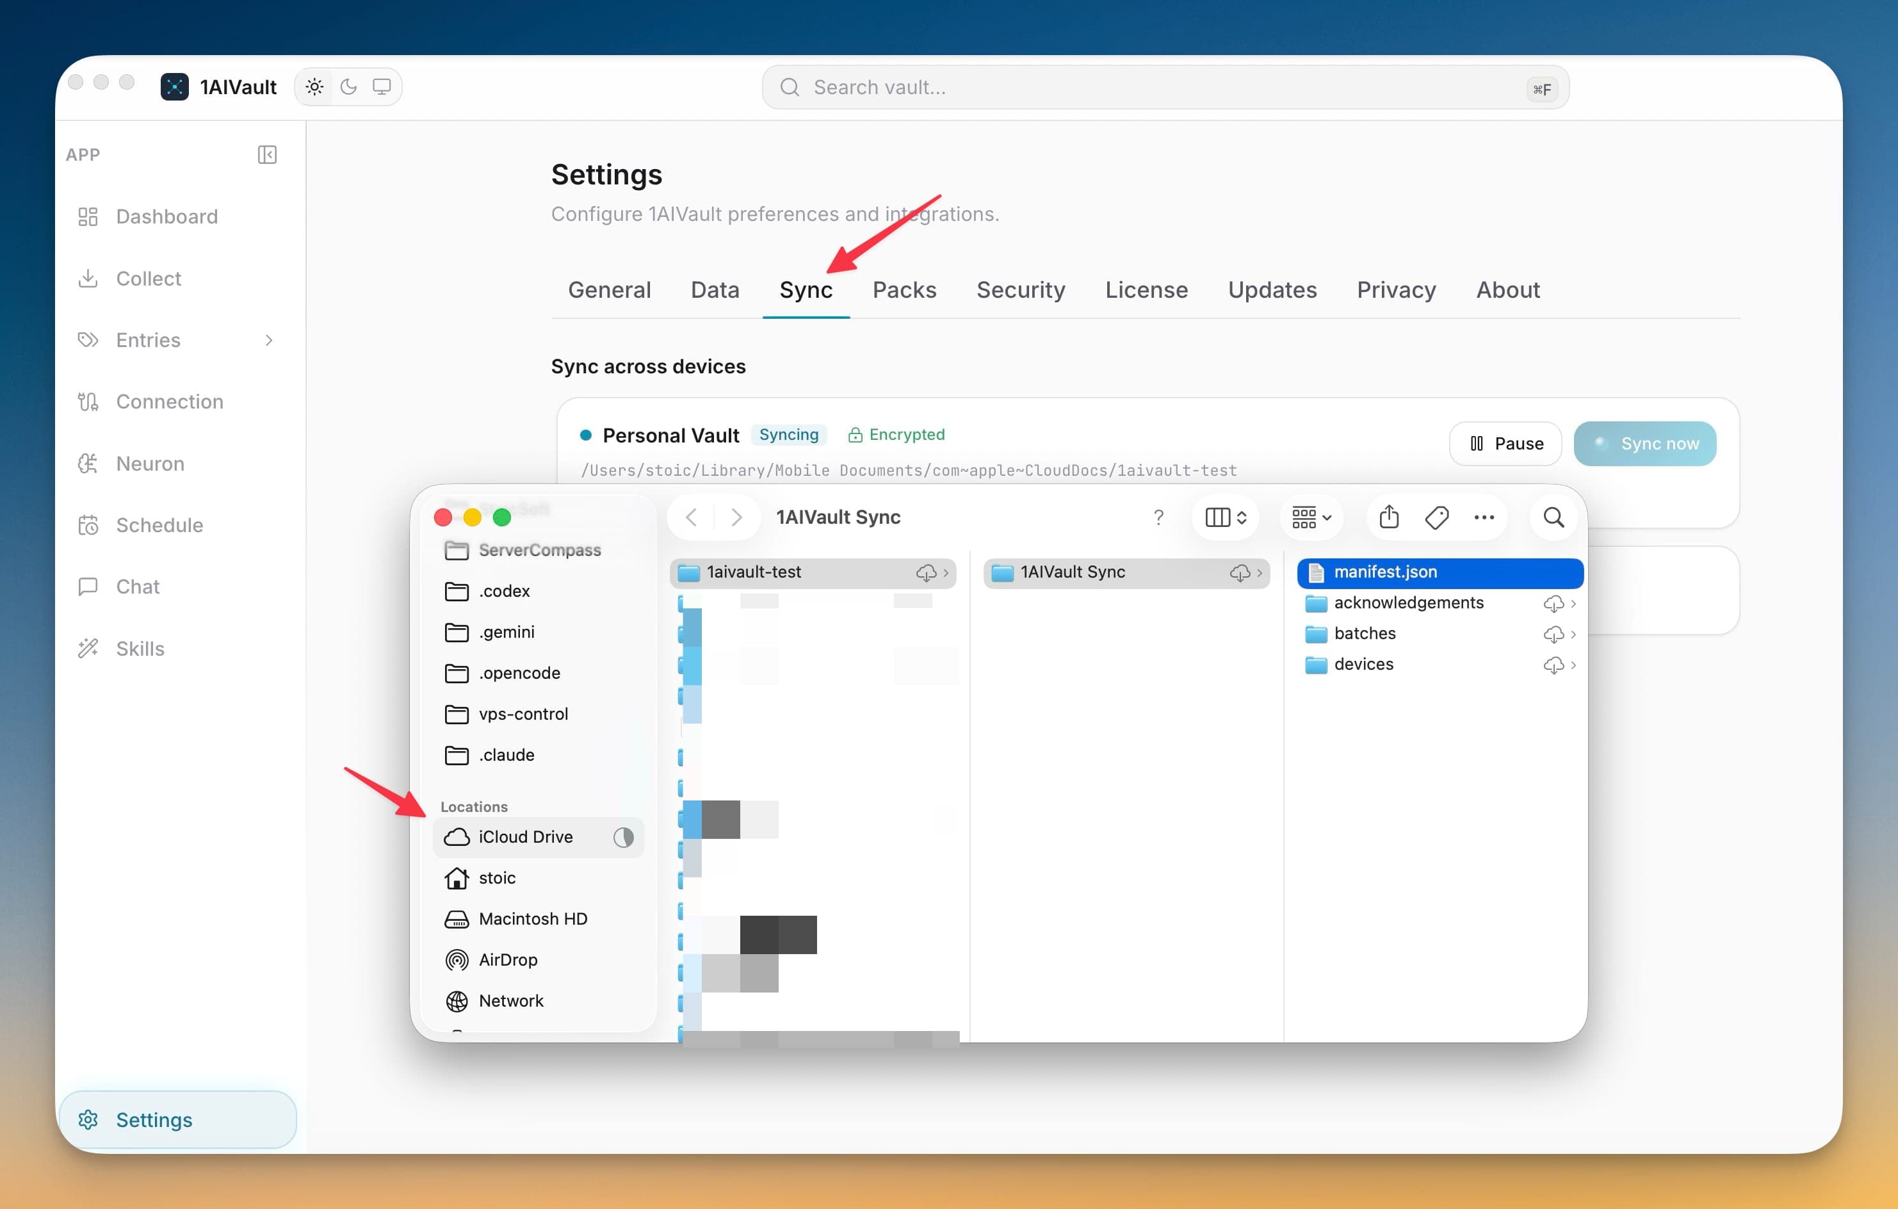Switch to Privacy settings tab

click(x=1396, y=290)
